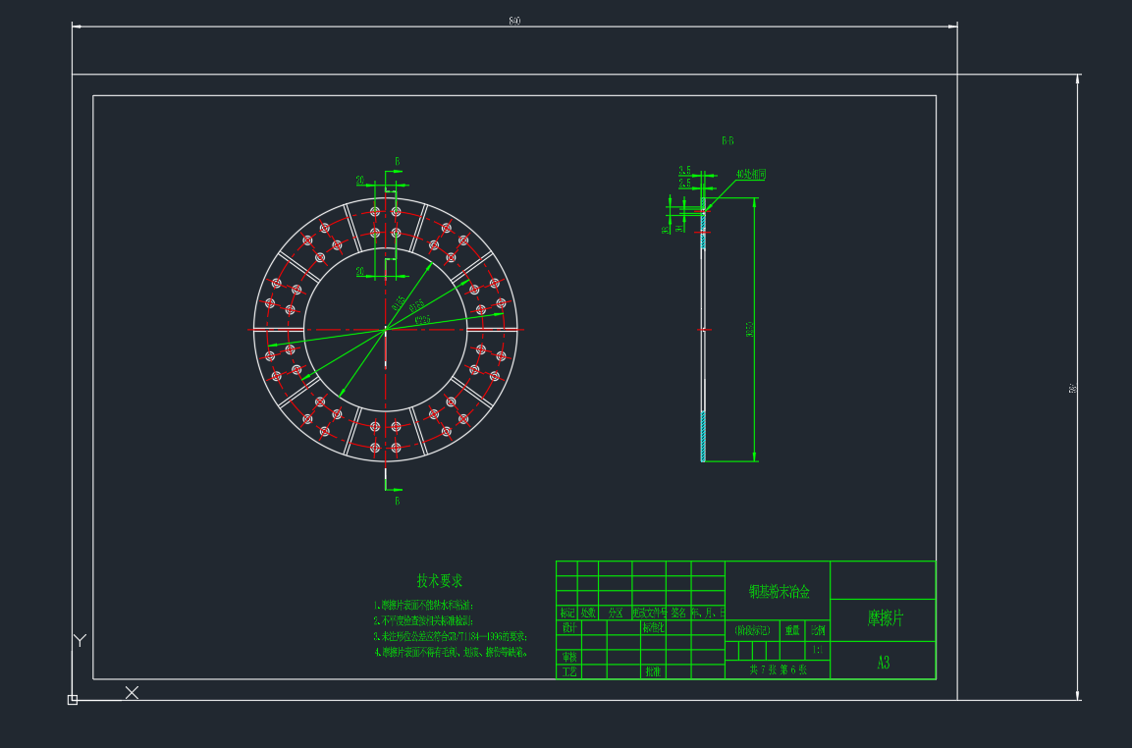Click the 审核 row label
This screenshot has height=748, width=1132.
point(569,657)
